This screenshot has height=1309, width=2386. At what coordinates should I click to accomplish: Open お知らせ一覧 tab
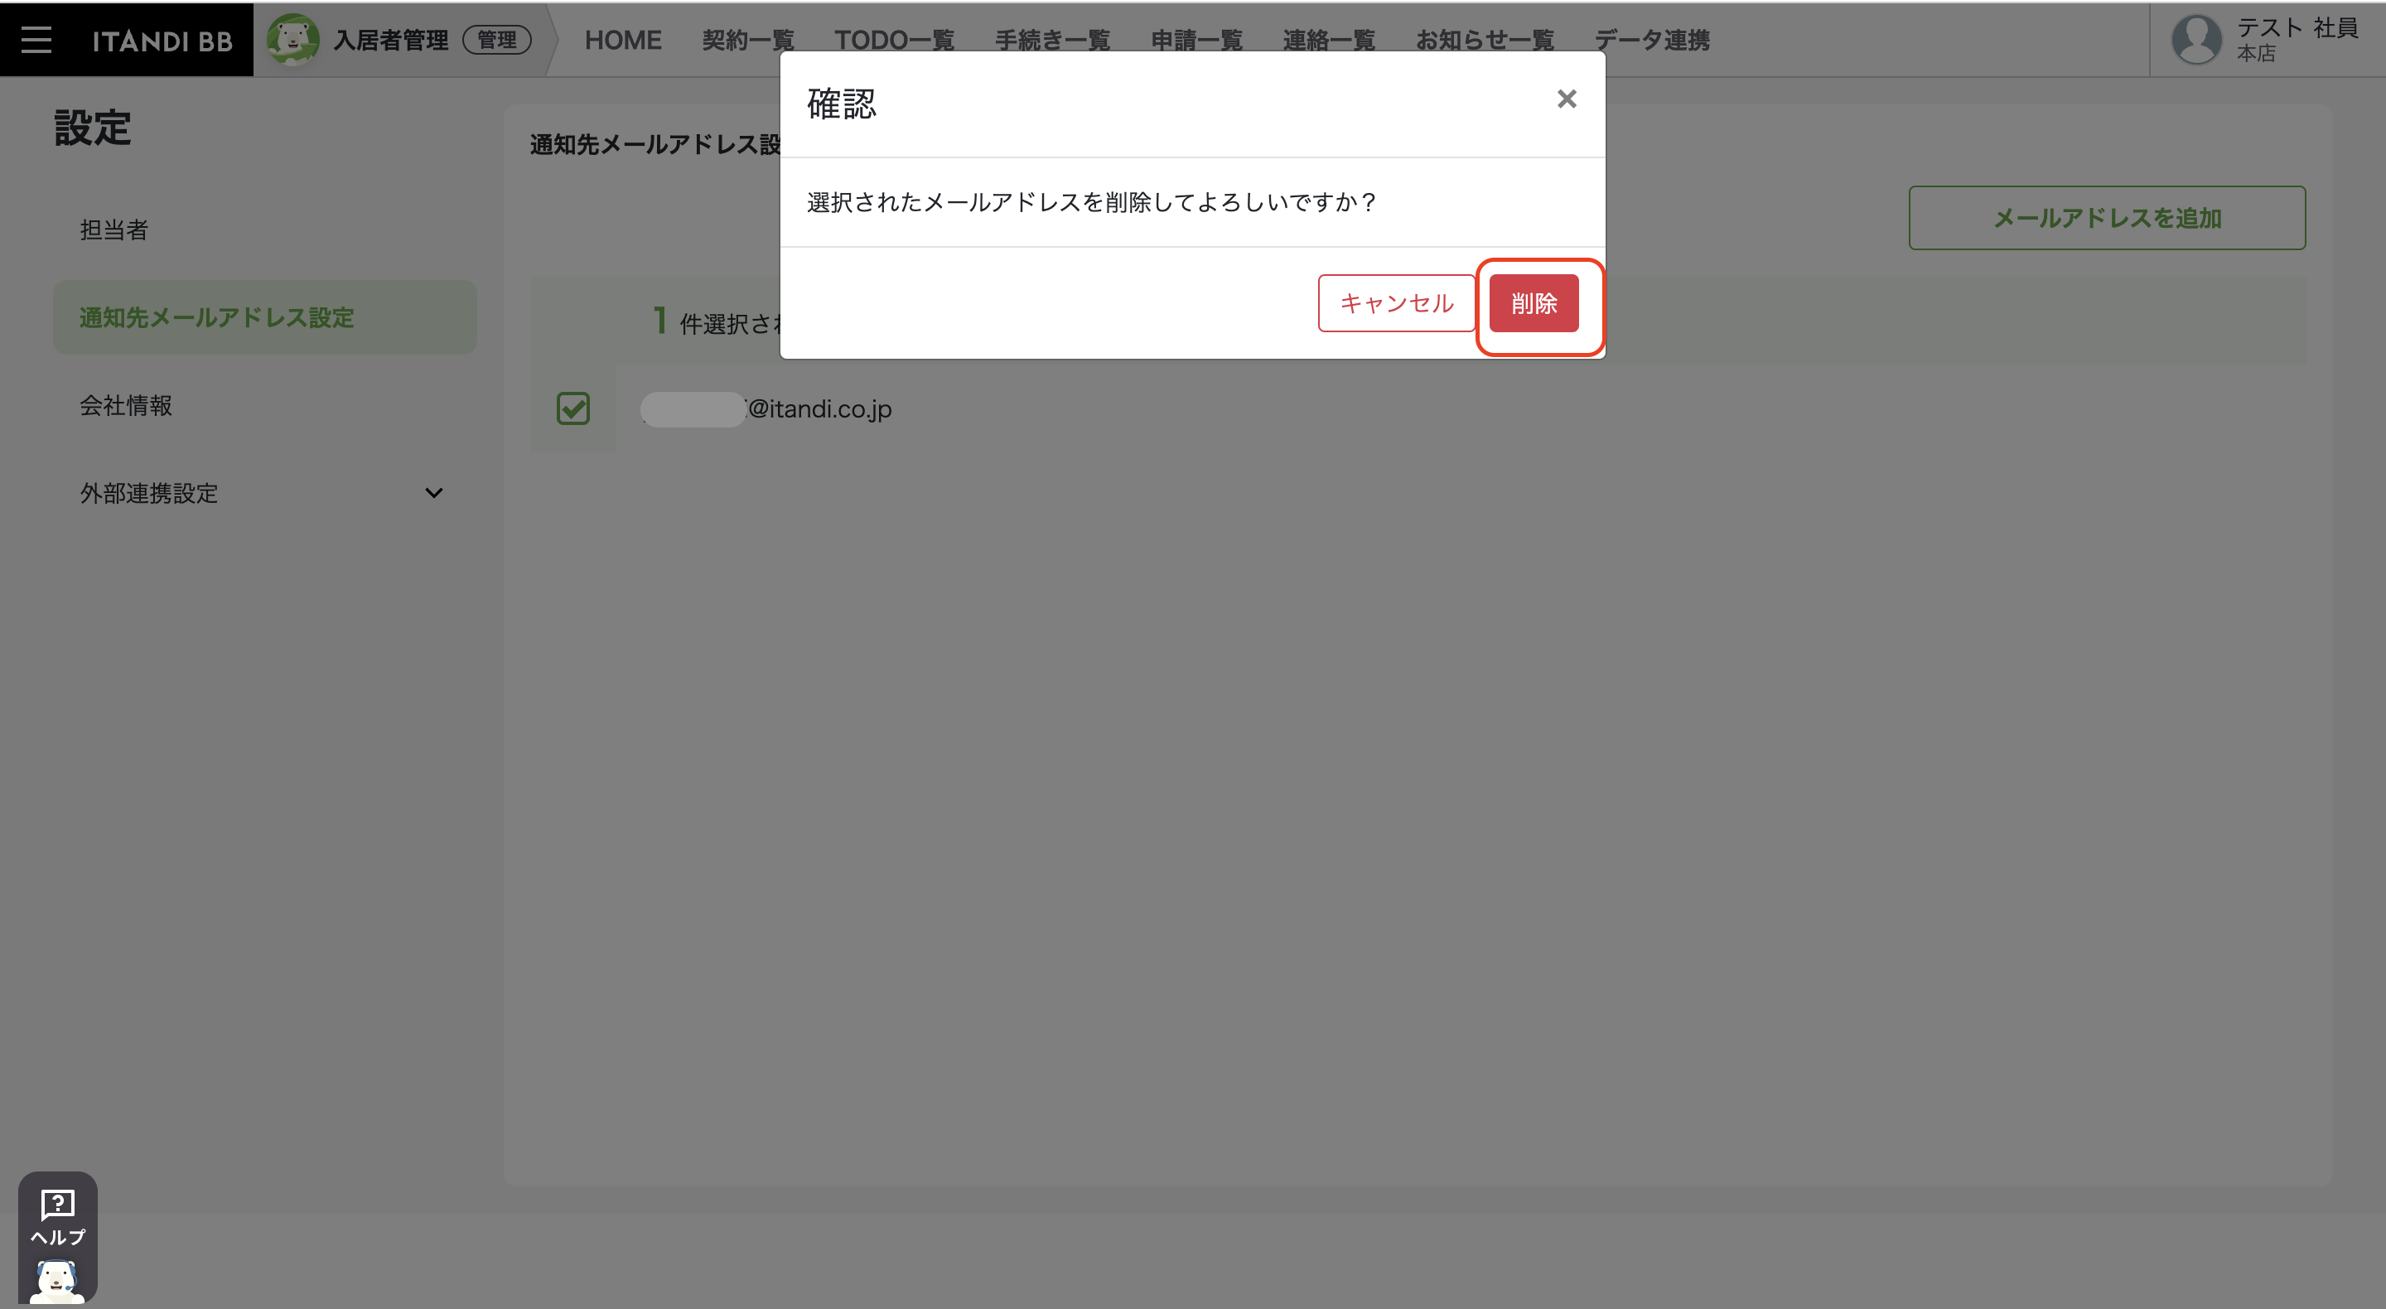coord(1484,40)
